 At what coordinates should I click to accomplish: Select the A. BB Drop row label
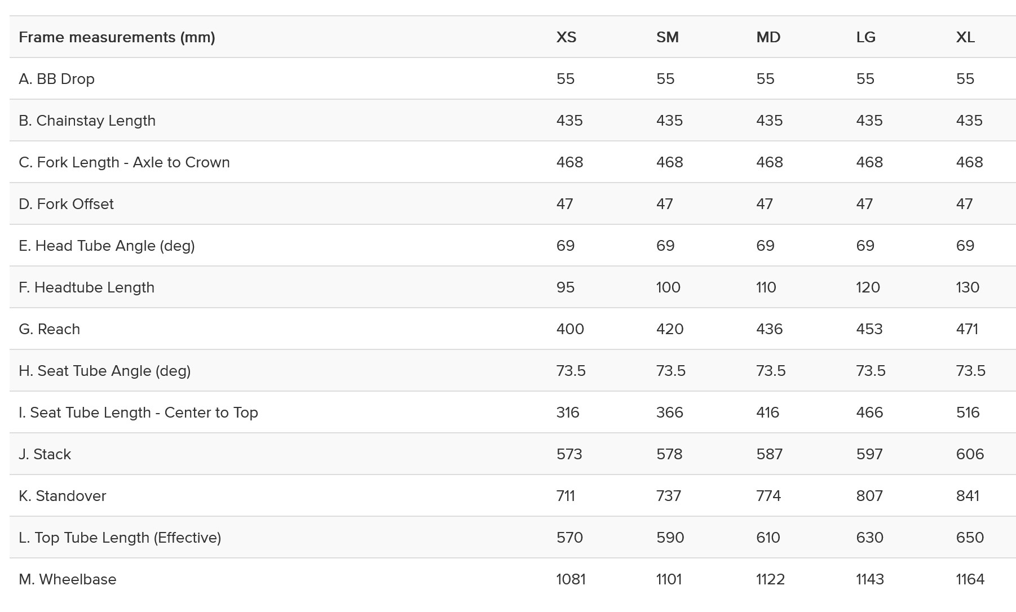[x=56, y=79]
